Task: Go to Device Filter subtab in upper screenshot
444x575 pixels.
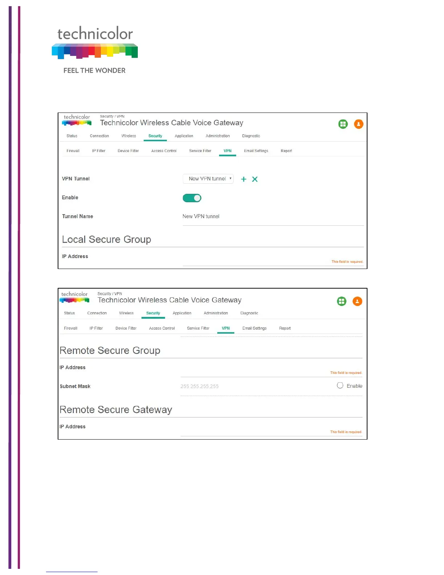Action: 128,151
